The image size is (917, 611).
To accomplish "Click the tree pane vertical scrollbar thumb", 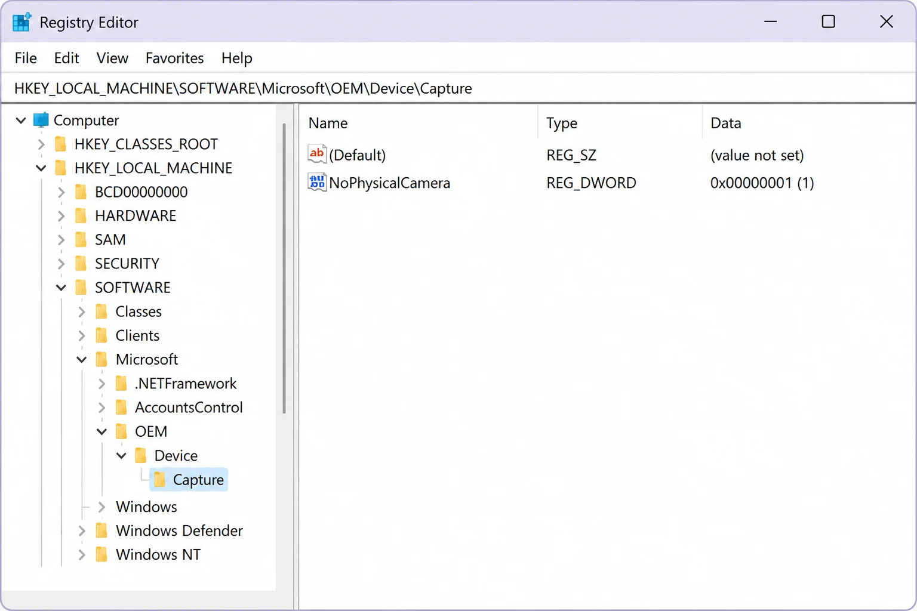I will [x=284, y=269].
